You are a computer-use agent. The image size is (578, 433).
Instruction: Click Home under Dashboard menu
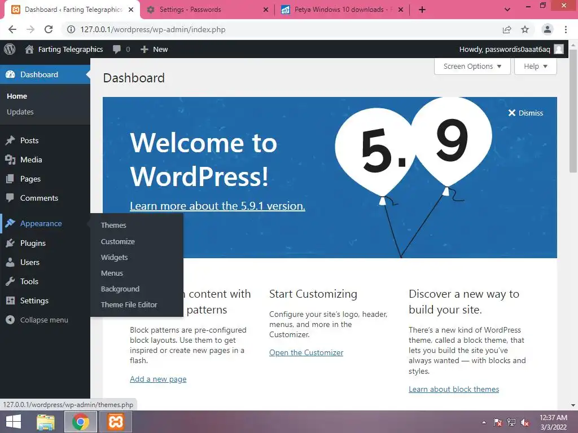point(17,96)
